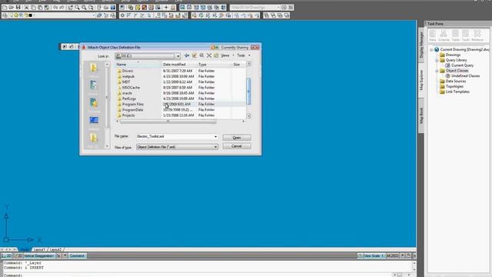Collapse the Query Library node
Screen dimensions: 492x277
pos(437,60)
